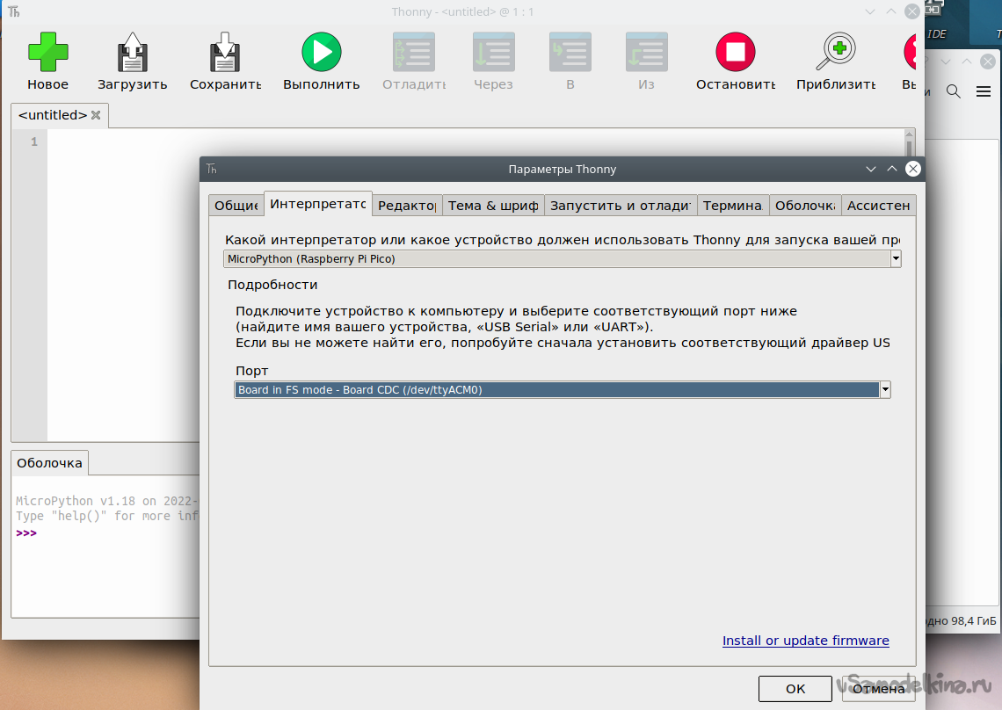
Task: Close the main Thonny window
Action: (912, 11)
